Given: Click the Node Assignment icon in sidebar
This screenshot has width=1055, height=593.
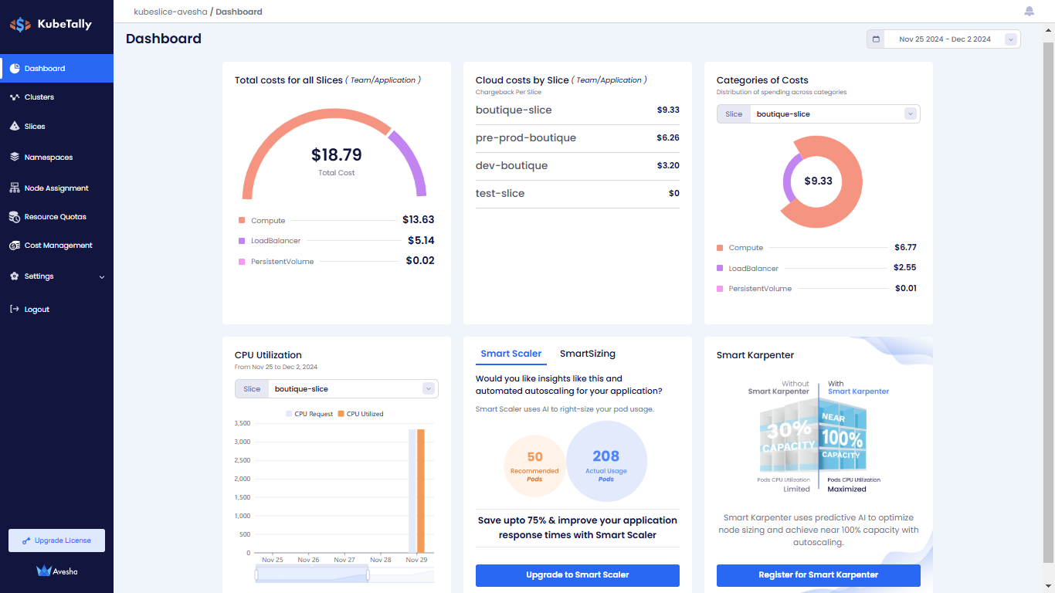Looking at the screenshot, I should tap(15, 188).
